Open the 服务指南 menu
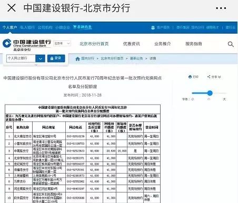 [x=194, y=44]
